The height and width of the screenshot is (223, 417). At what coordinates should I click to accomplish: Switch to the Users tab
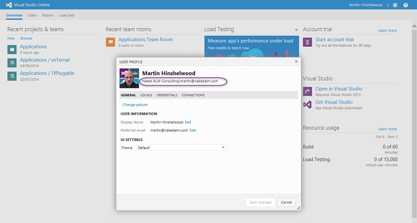click(x=32, y=16)
